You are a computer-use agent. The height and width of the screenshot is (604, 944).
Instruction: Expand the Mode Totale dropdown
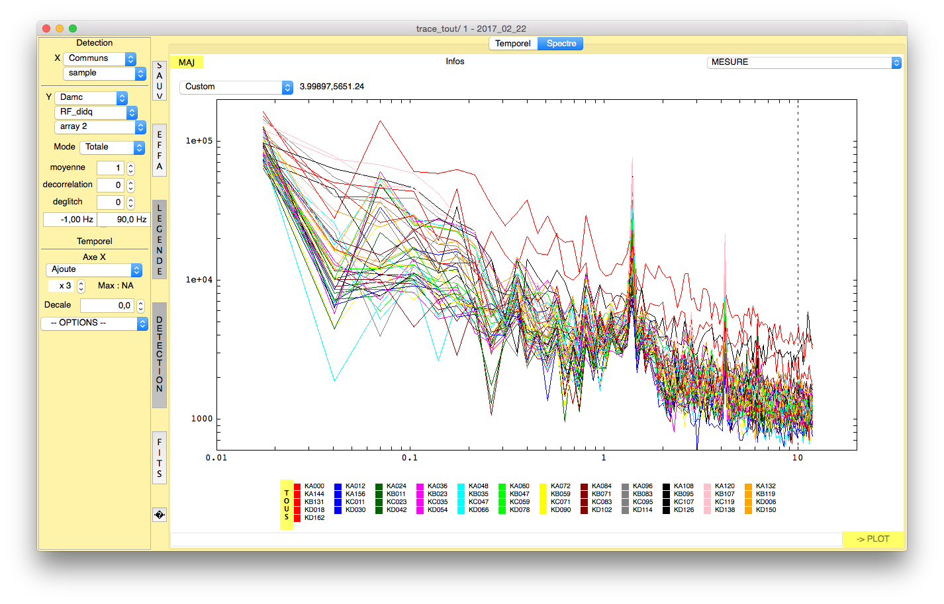pyautogui.click(x=112, y=148)
